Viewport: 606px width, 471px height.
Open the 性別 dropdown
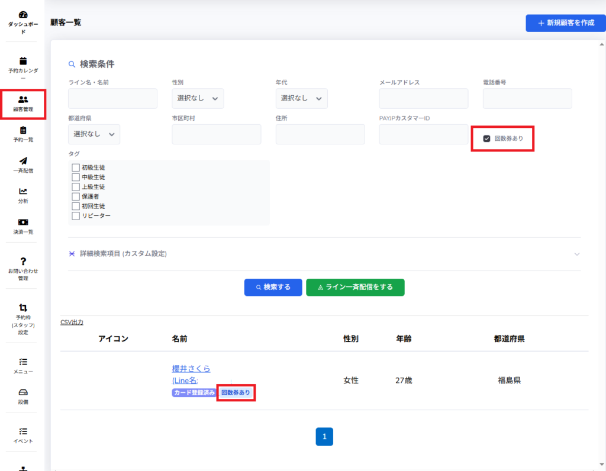(x=198, y=98)
